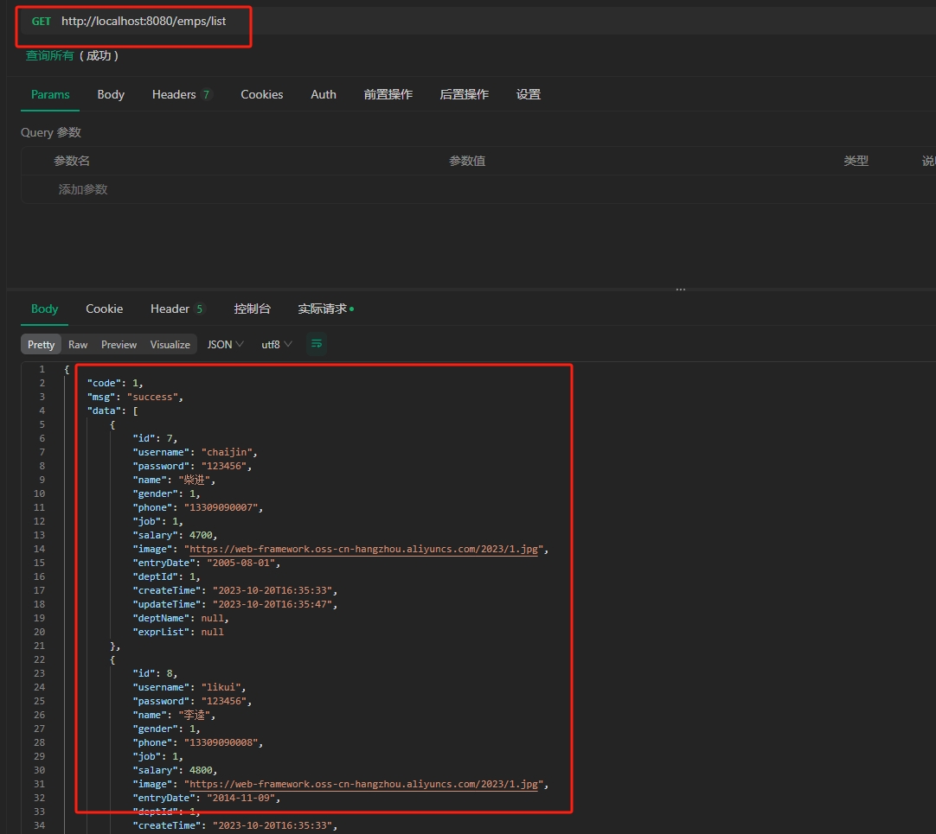Image resolution: width=936 pixels, height=834 pixels.
Task: Open the 设置 tab
Action: [x=528, y=95]
